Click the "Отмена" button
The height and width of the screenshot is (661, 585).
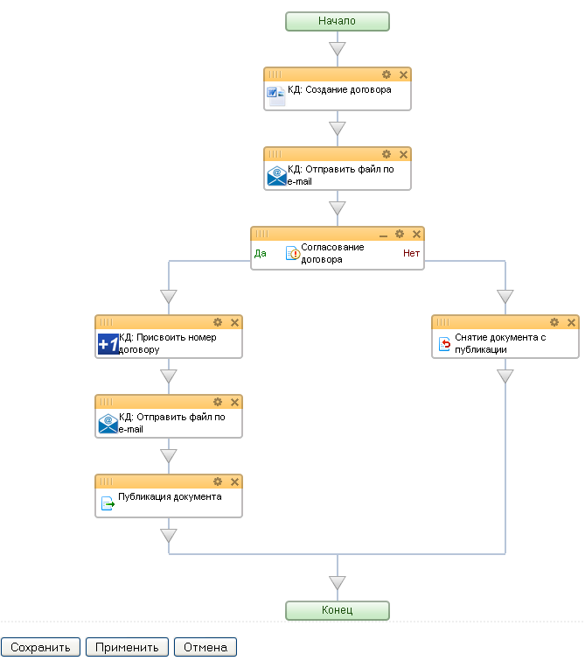point(205,648)
